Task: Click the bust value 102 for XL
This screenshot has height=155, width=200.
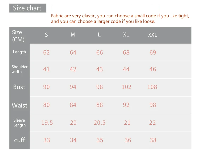Action: click(x=126, y=87)
